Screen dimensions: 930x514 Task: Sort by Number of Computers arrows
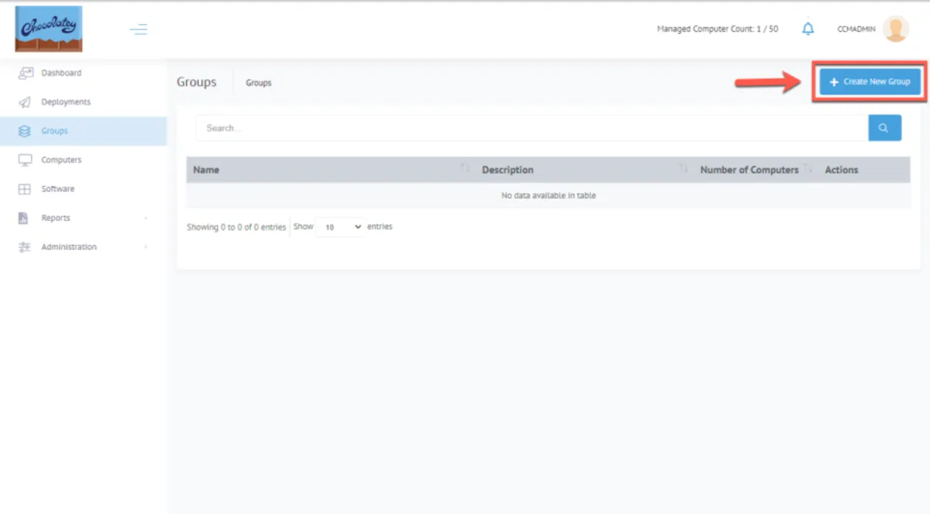point(808,169)
